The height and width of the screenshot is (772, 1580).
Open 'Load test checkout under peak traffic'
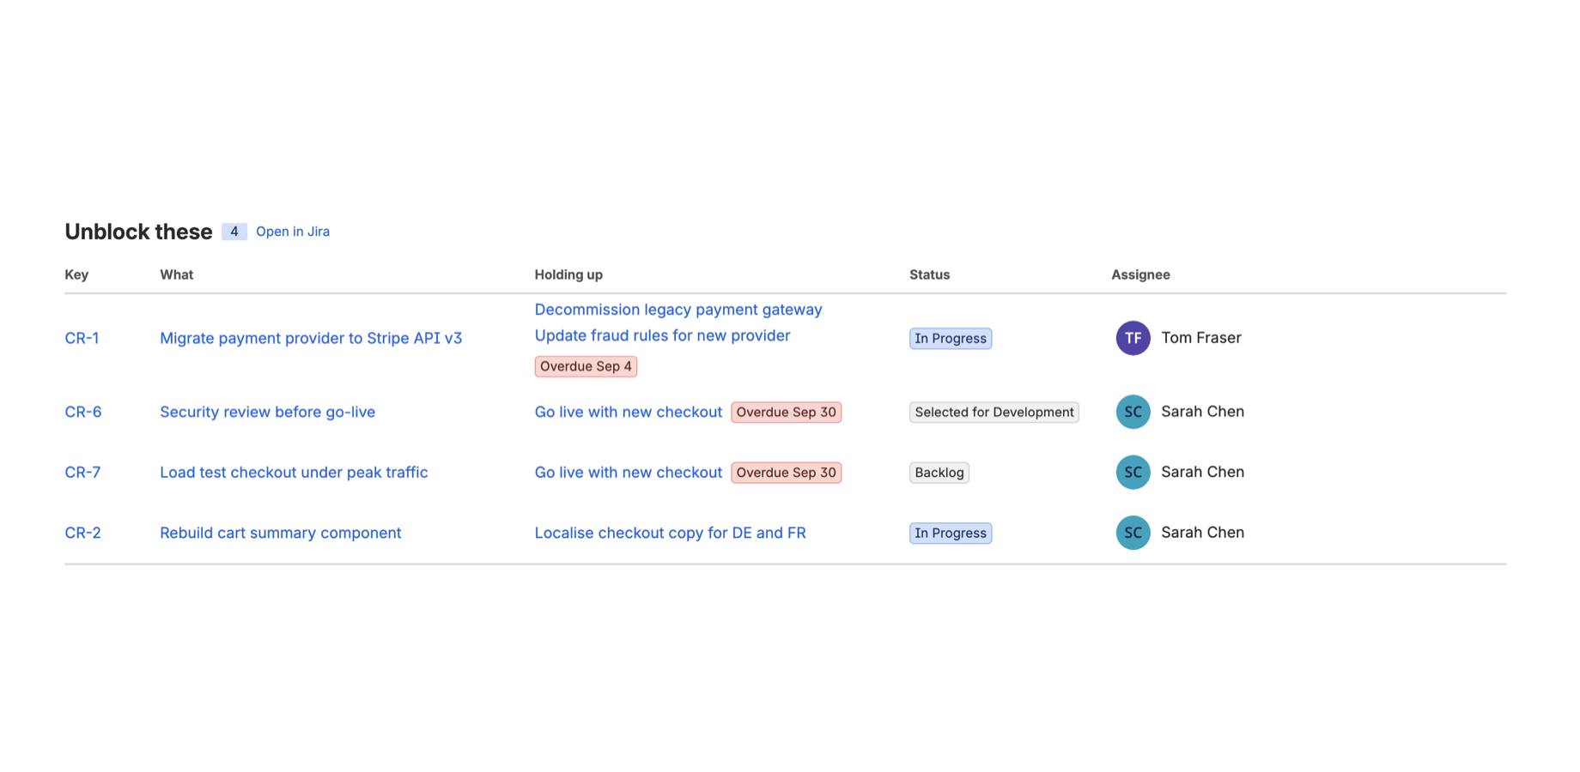tap(294, 473)
